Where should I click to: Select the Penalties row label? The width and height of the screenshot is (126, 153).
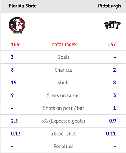coord(63,147)
